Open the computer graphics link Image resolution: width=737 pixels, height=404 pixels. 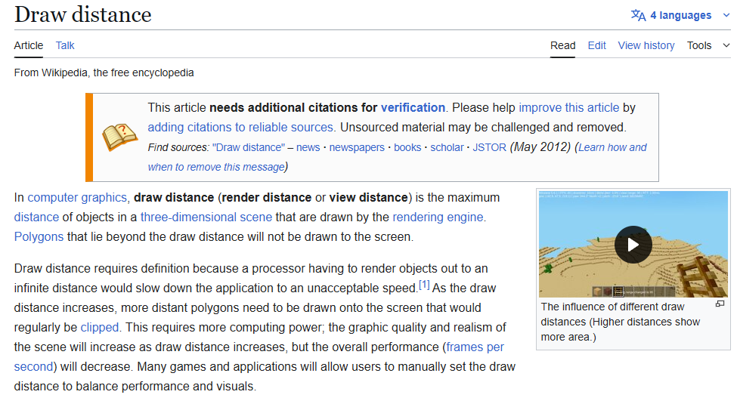click(x=77, y=197)
